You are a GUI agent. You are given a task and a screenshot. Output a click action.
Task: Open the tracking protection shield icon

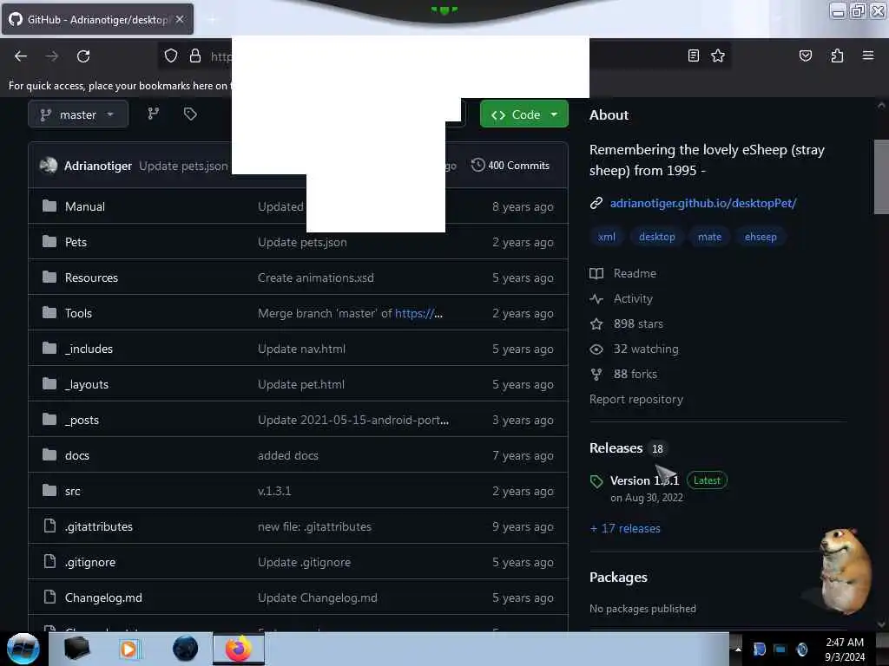pos(171,55)
